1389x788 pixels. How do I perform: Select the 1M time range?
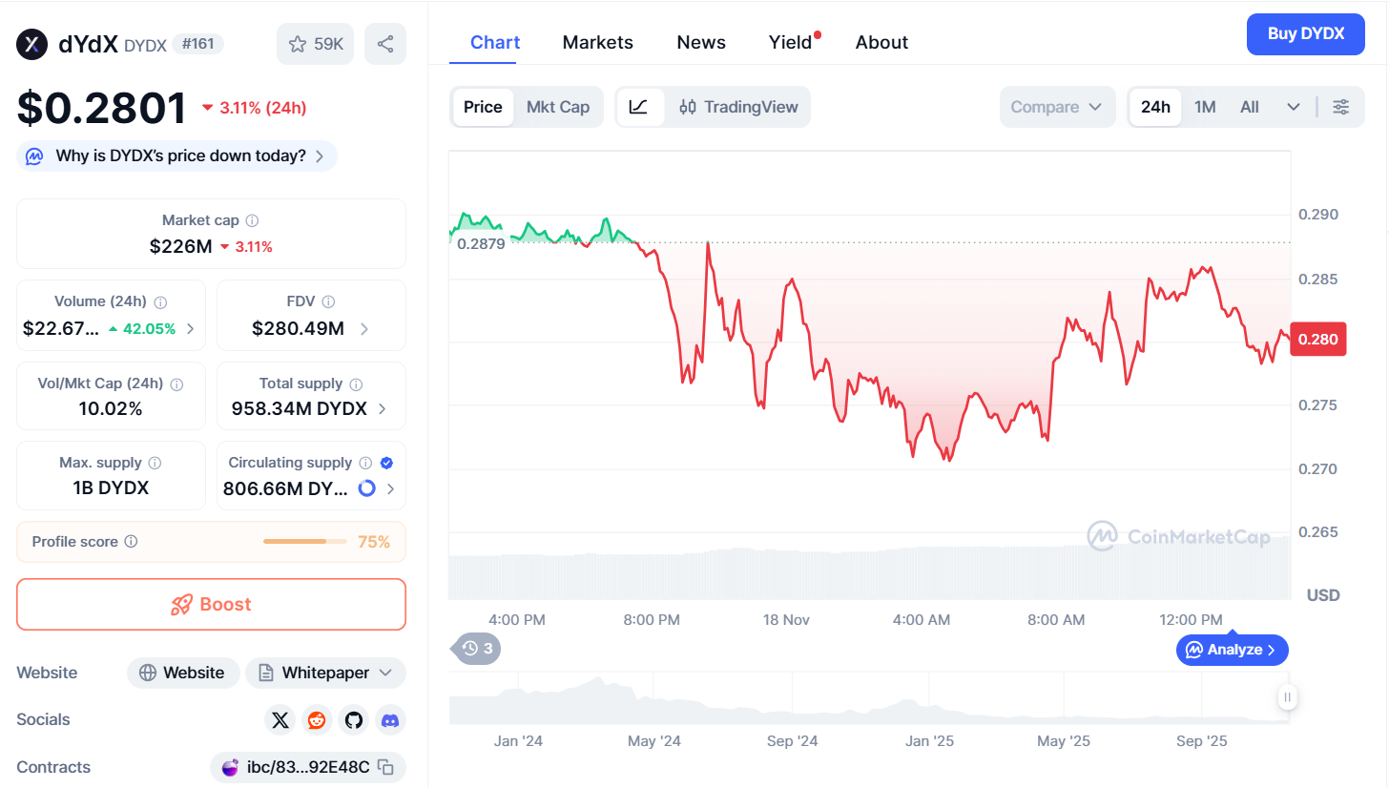point(1205,107)
